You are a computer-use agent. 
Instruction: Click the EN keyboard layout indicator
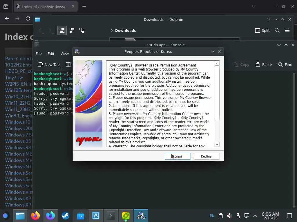212,216
